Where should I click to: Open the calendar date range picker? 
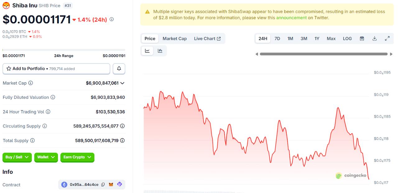(x=362, y=38)
